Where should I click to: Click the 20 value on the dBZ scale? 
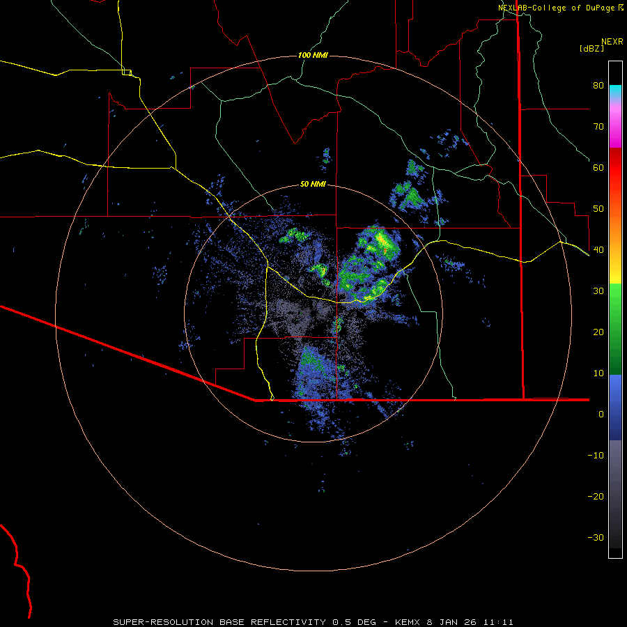coord(598,332)
